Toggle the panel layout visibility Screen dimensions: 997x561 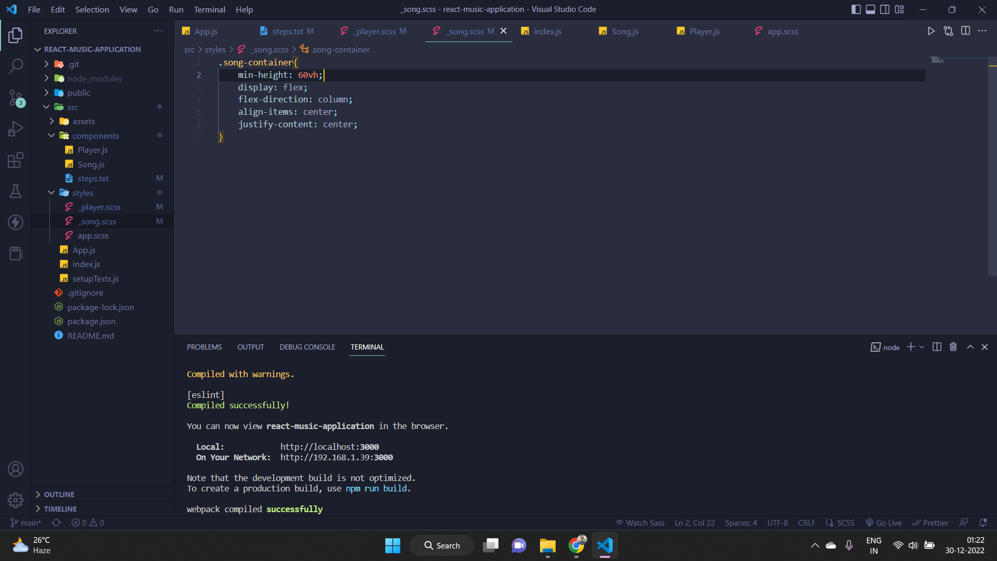click(x=870, y=9)
